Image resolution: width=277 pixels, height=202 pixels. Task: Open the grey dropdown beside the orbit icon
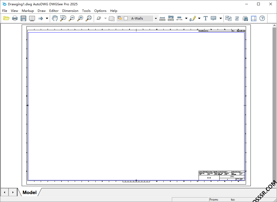[x=105, y=18]
